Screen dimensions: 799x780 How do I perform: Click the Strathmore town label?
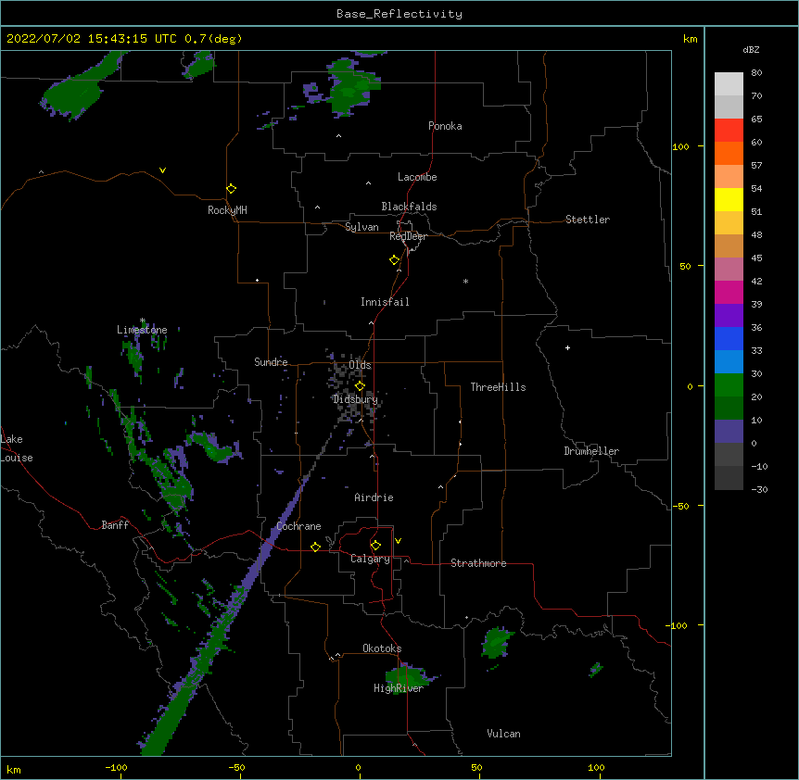(x=478, y=563)
